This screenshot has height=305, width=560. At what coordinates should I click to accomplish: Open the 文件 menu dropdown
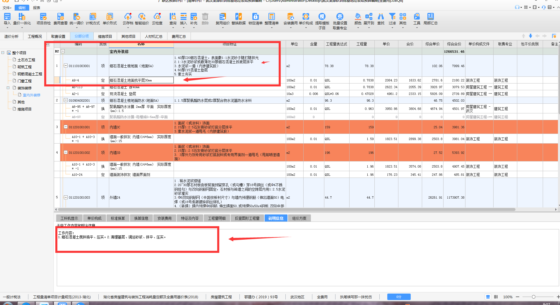[x=7, y=8]
